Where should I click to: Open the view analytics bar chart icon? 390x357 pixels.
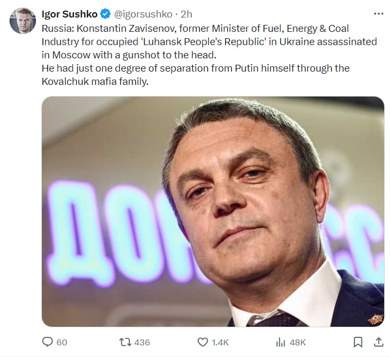[280, 342]
